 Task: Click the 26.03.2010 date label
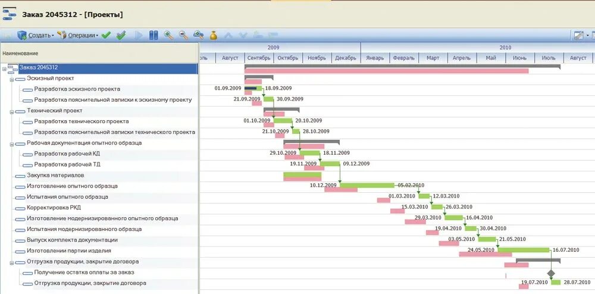click(x=459, y=207)
